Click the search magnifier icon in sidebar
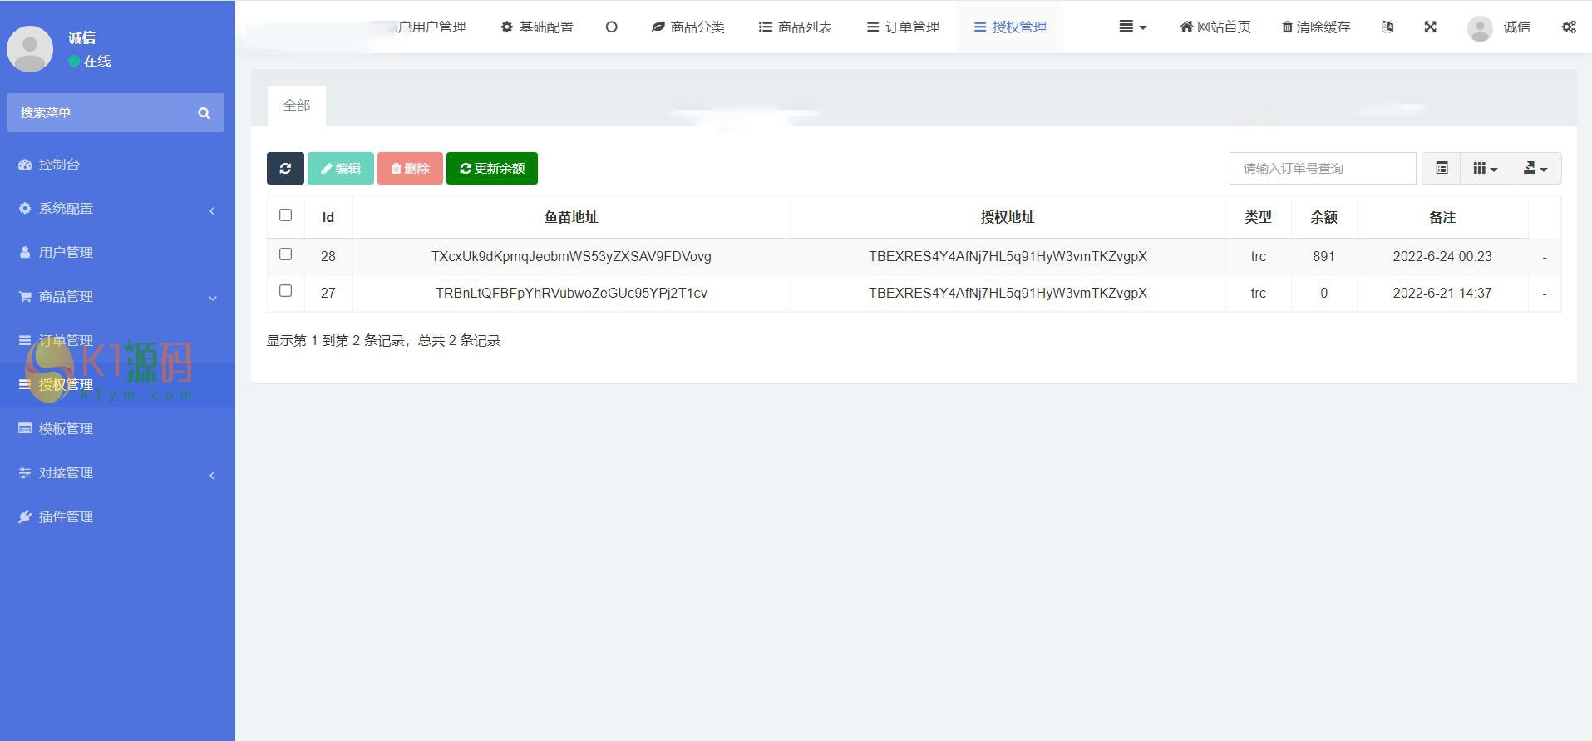1592x741 pixels. tap(204, 113)
